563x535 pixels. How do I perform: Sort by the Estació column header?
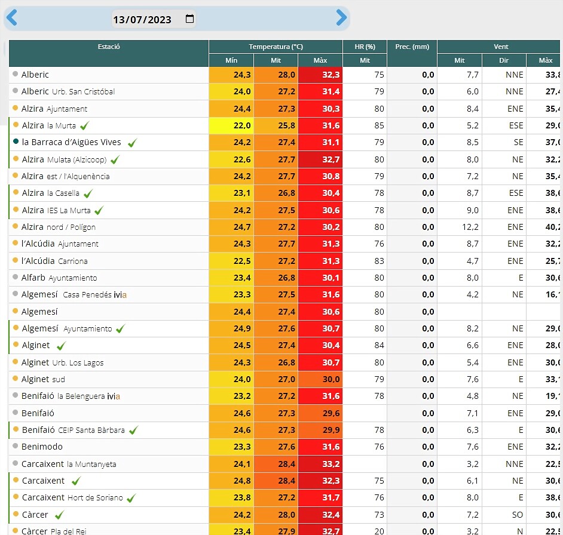pyautogui.click(x=109, y=53)
